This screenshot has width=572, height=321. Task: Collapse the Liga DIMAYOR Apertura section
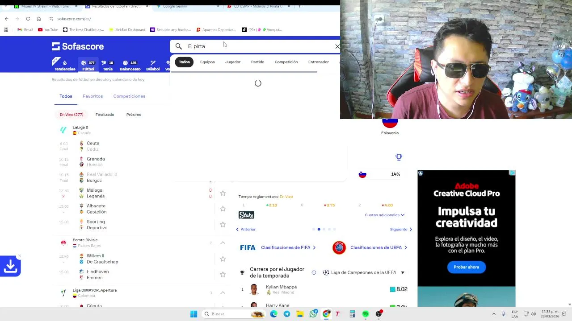point(223,293)
